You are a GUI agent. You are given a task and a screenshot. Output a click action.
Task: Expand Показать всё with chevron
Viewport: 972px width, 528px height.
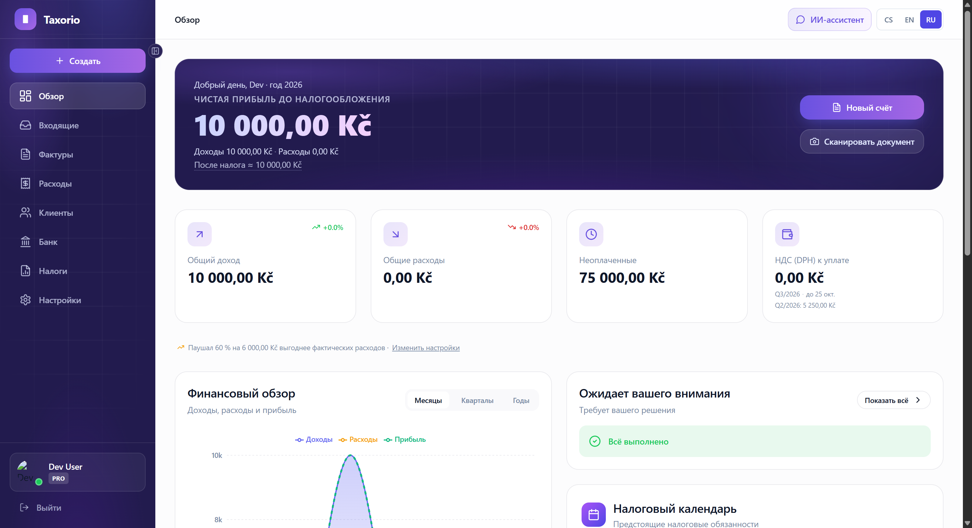(x=893, y=400)
